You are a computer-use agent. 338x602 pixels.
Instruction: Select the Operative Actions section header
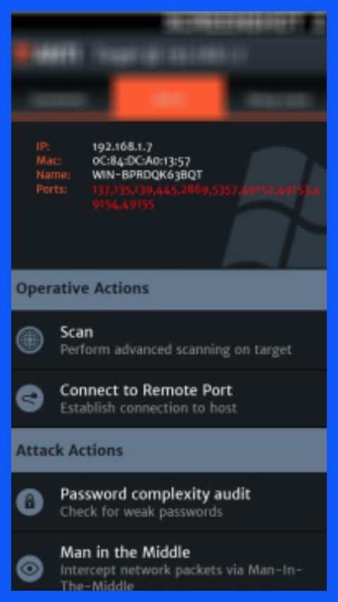[x=169, y=289]
